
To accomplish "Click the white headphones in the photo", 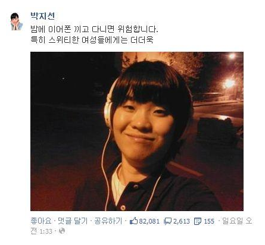I will 108,105.
